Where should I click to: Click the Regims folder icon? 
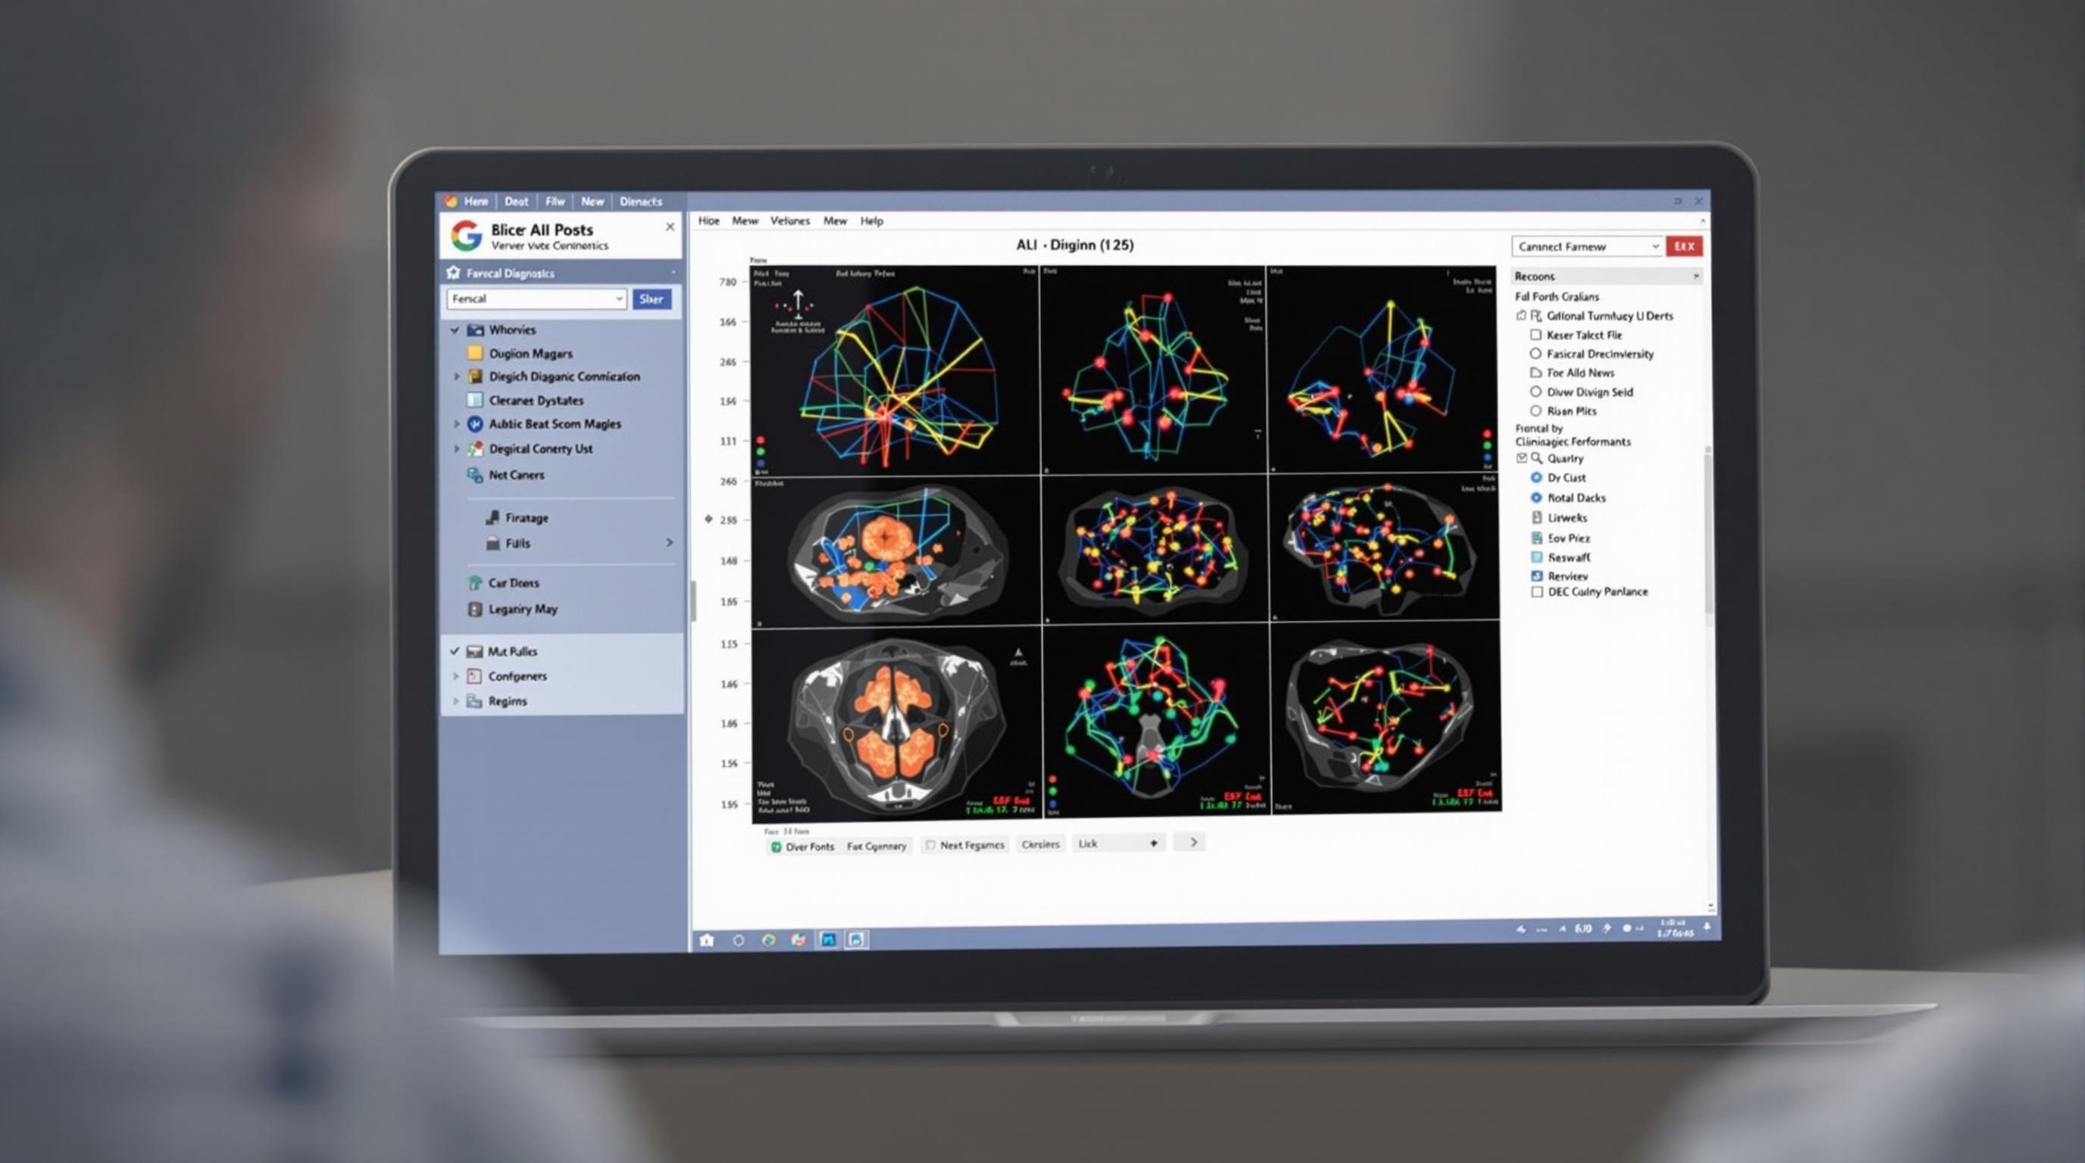point(474,701)
